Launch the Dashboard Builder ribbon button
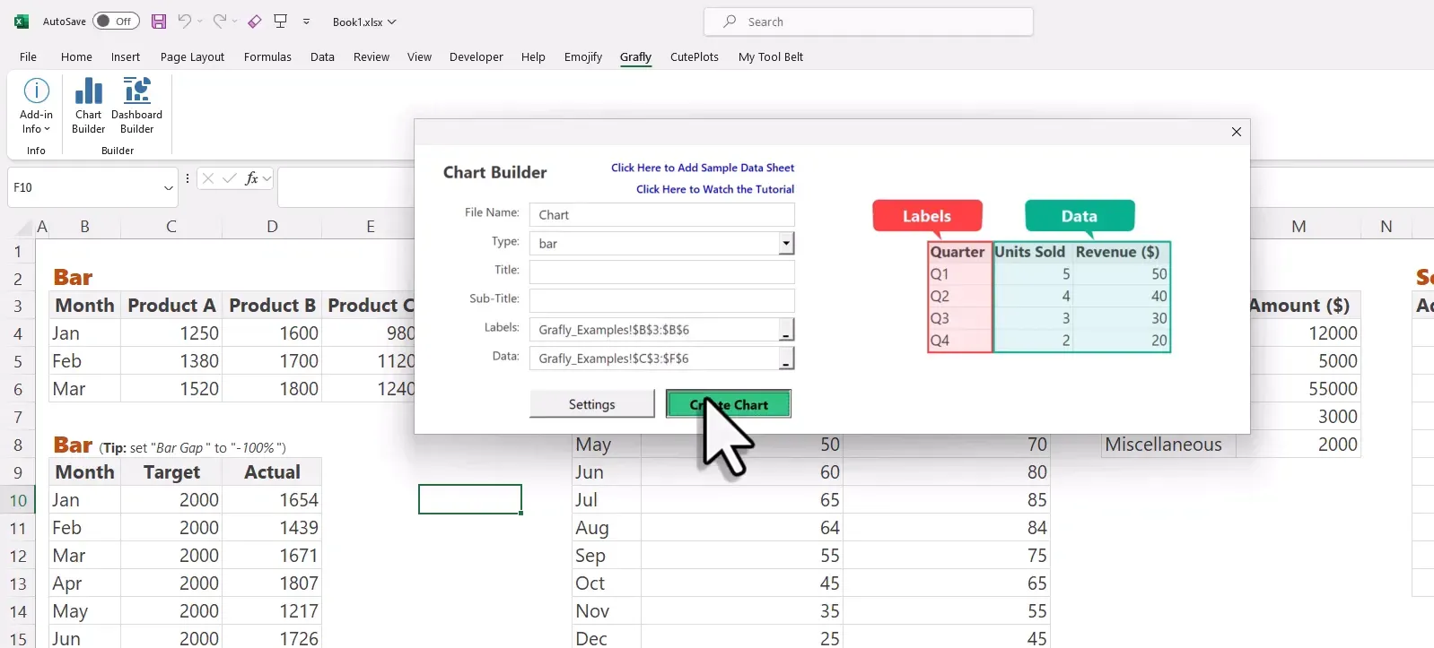This screenshot has height=648, width=1434. (136, 106)
